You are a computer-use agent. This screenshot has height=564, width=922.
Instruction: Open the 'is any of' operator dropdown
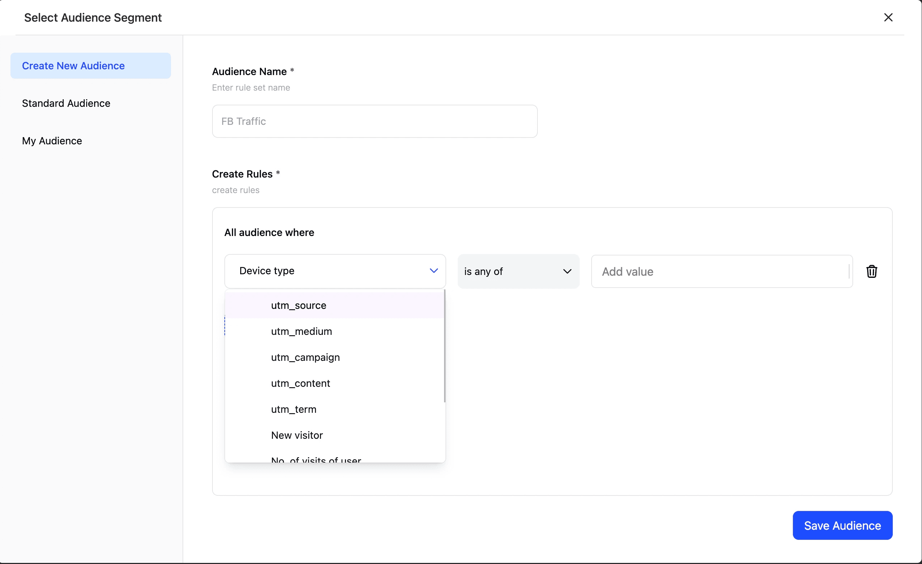pyautogui.click(x=518, y=271)
